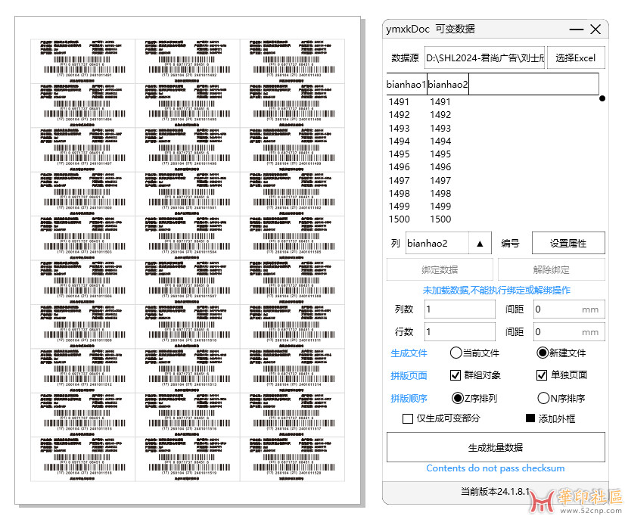Click the 数据源 file path field

(484, 58)
